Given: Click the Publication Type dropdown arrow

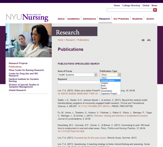Looking at the screenshot, I should pyautogui.click(x=119, y=75).
